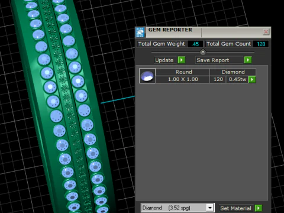The width and height of the screenshot is (284, 213).
Task: Run Update via its green arrow
Action: pos(182,60)
